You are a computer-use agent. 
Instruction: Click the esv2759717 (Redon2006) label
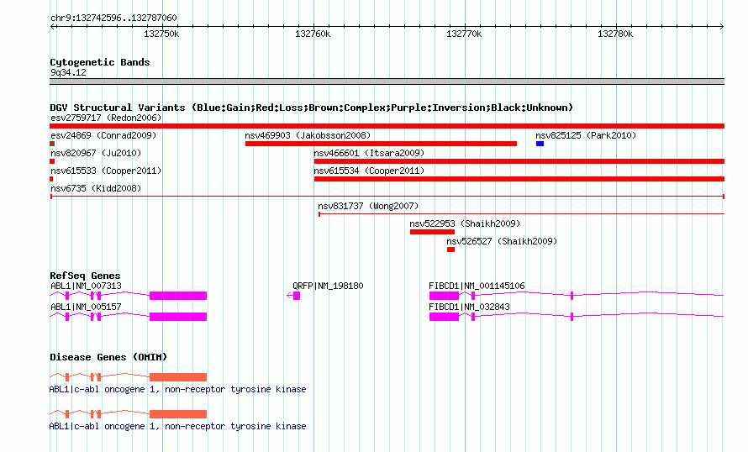[x=106, y=118]
